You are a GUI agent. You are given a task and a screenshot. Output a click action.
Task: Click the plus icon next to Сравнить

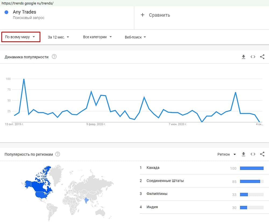(x=143, y=15)
